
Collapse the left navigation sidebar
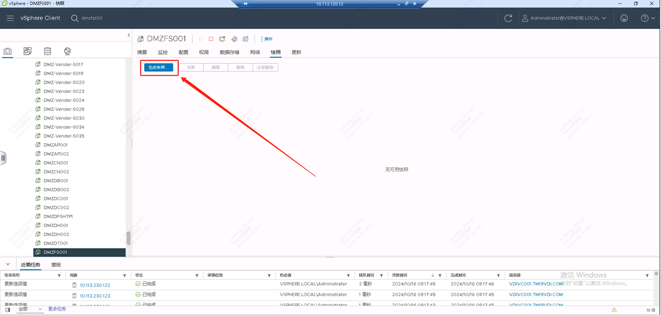pos(129,35)
